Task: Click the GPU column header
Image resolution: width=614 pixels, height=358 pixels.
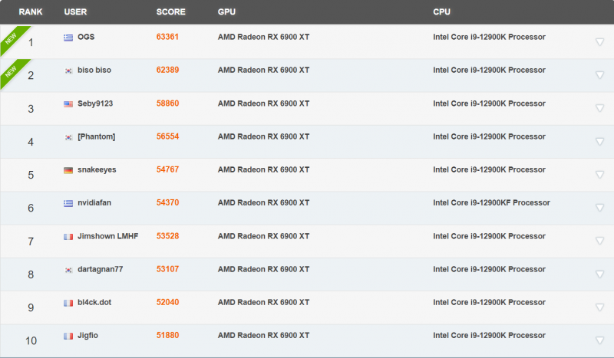Action: (x=226, y=12)
